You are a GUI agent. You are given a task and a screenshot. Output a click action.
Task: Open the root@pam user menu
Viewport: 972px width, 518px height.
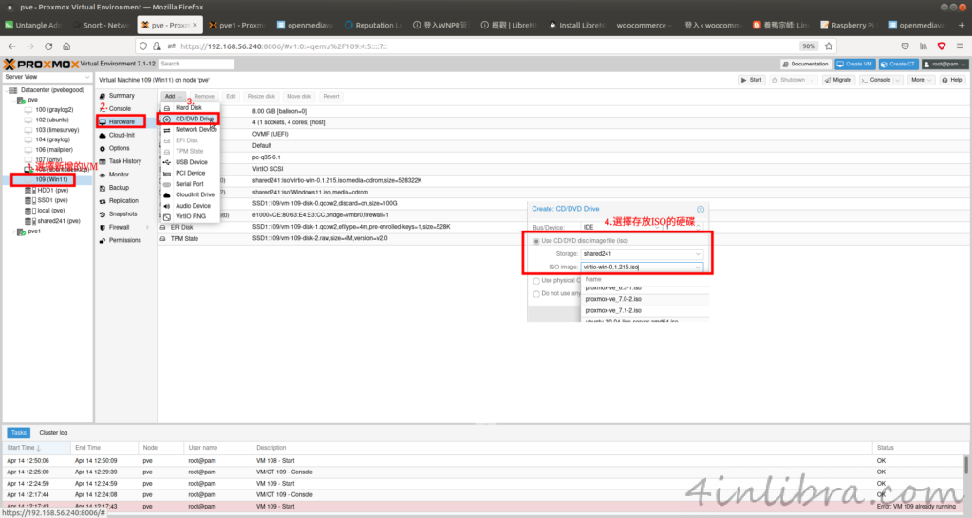pos(944,64)
